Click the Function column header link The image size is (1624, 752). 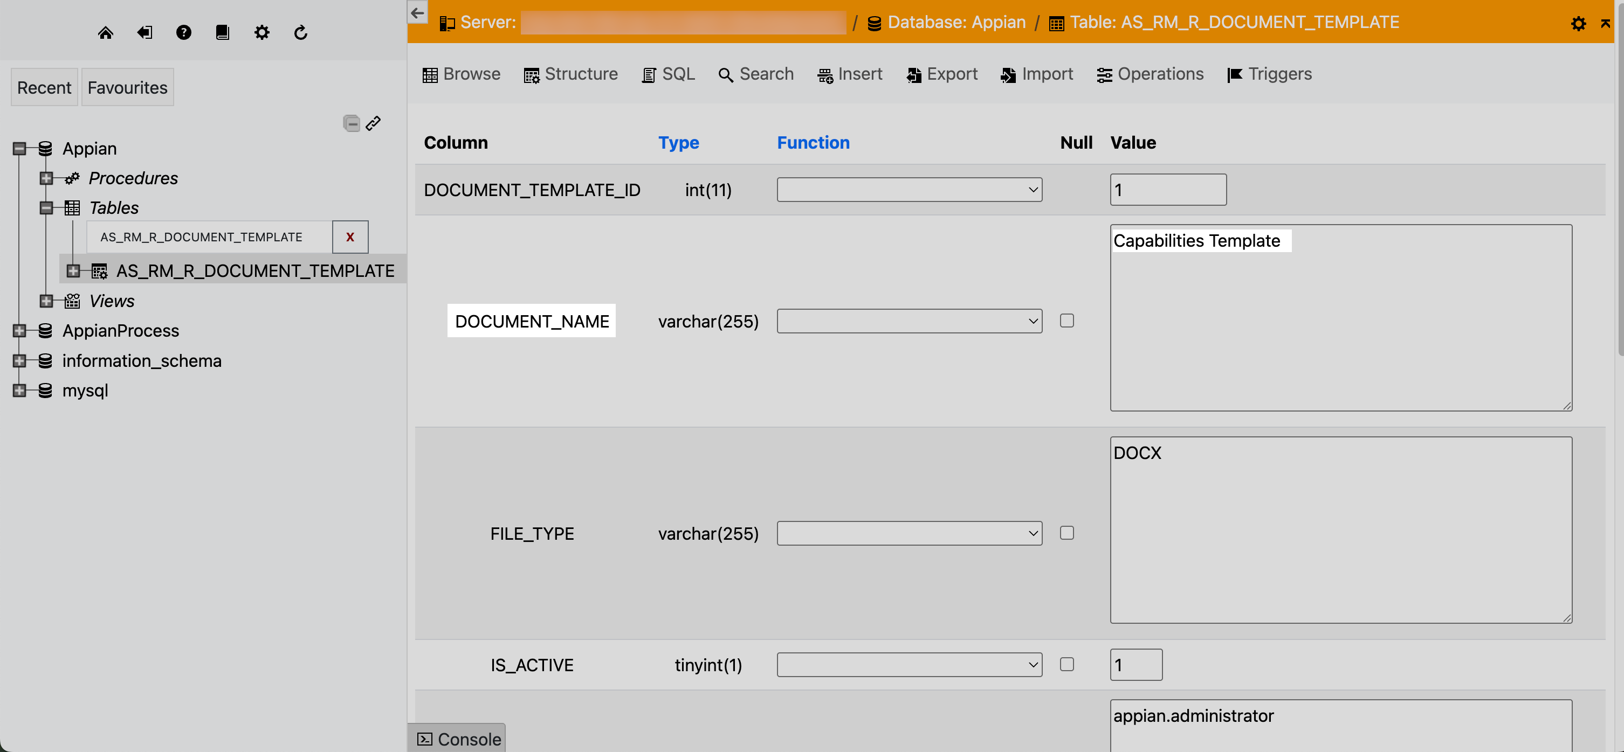pos(813,143)
